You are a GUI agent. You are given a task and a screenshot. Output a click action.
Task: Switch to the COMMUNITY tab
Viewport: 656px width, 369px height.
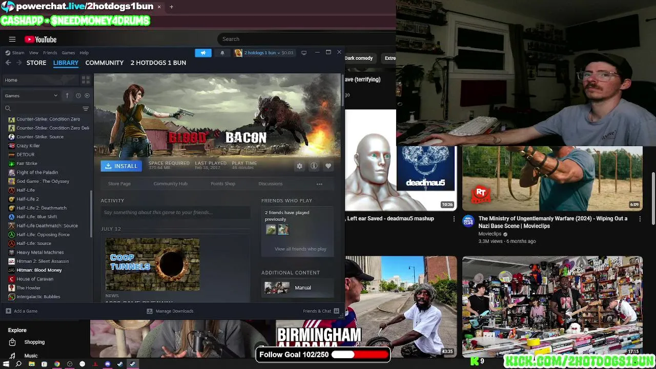click(105, 63)
